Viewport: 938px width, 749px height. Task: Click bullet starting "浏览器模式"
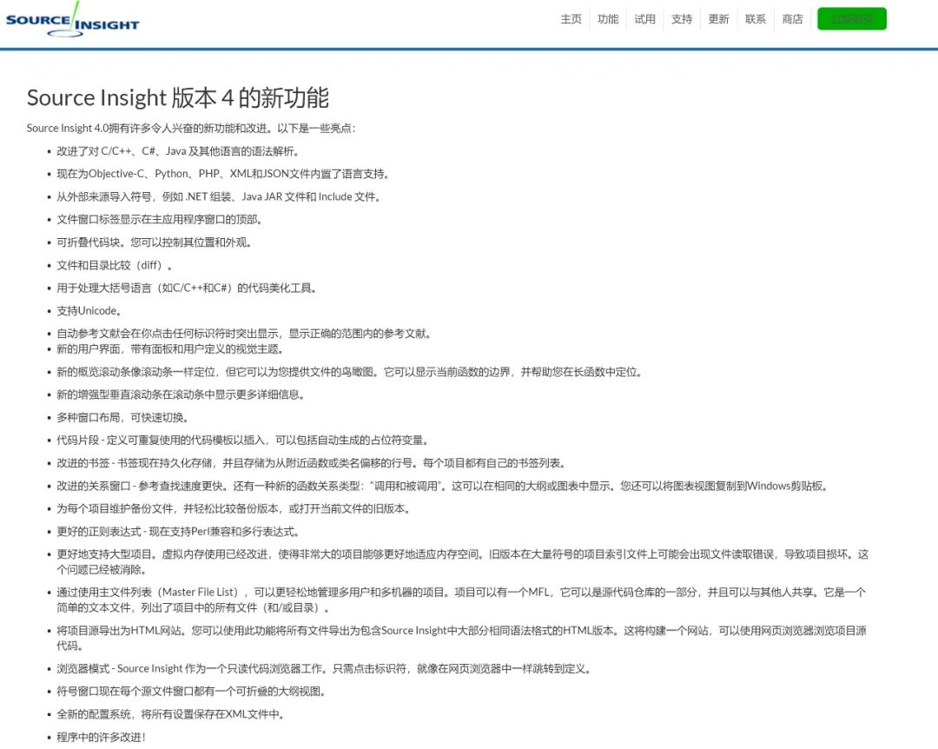point(324,668)
